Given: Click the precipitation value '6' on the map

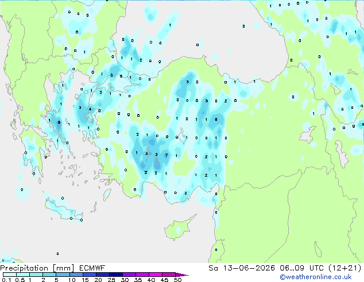Looking at the screenshot, I should [121, 77].
